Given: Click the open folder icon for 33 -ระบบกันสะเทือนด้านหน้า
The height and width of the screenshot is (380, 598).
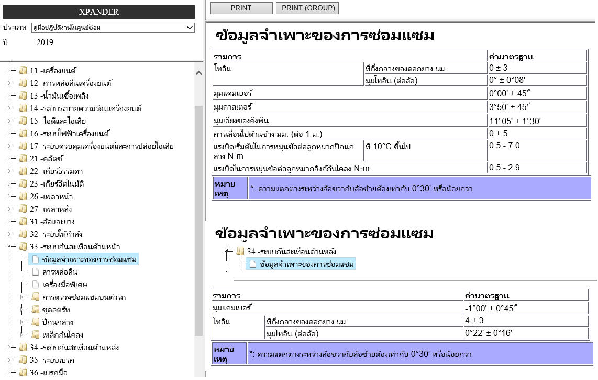Looking at the screenshot, I should [x=23, y=247].
